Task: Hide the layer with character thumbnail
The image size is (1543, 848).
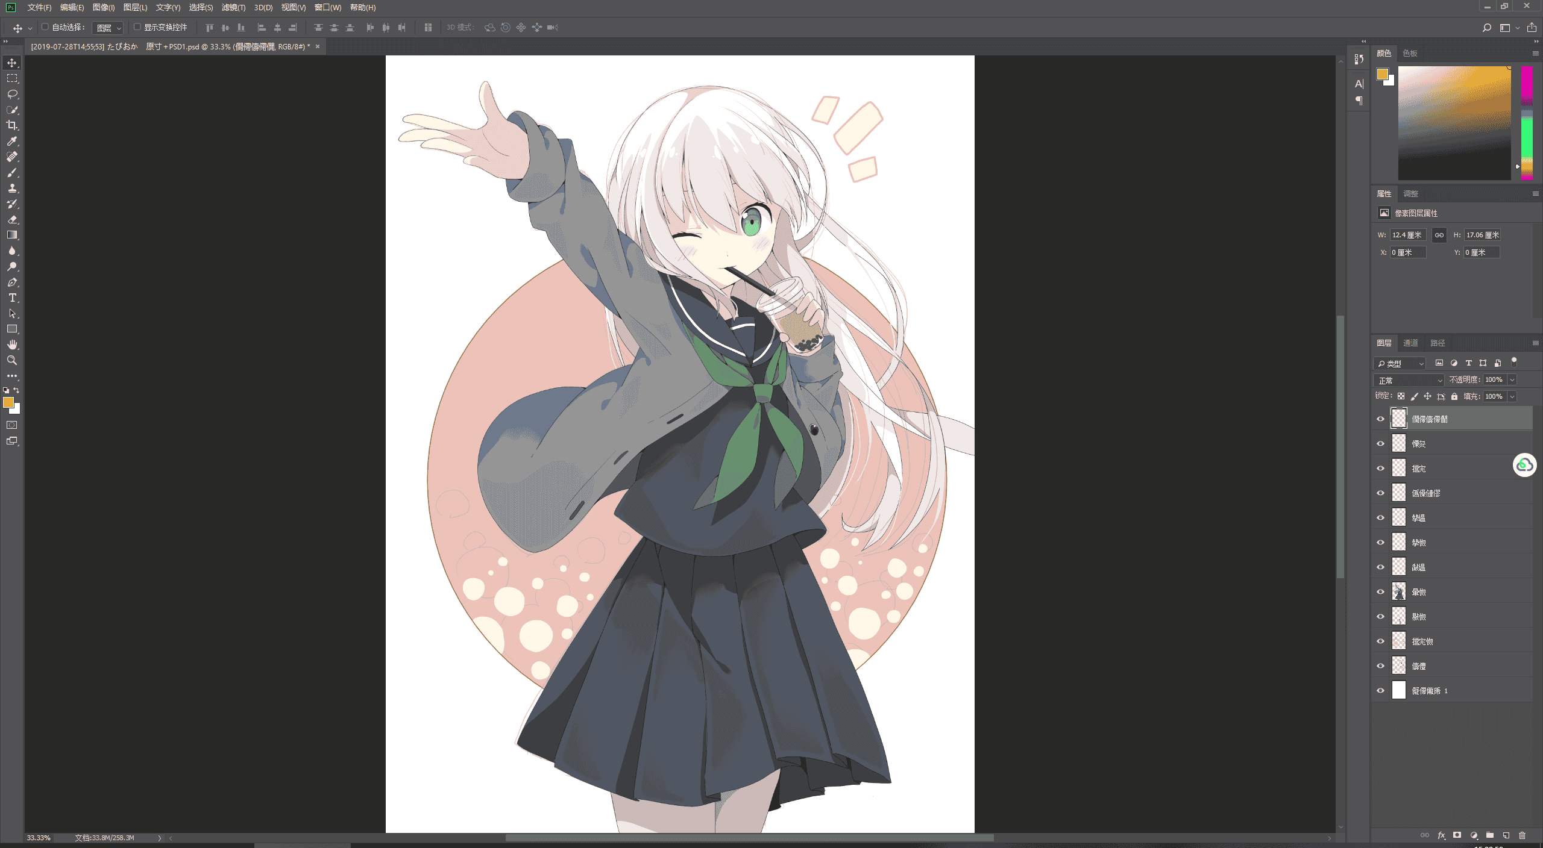Action: [x=1381, y=591]
